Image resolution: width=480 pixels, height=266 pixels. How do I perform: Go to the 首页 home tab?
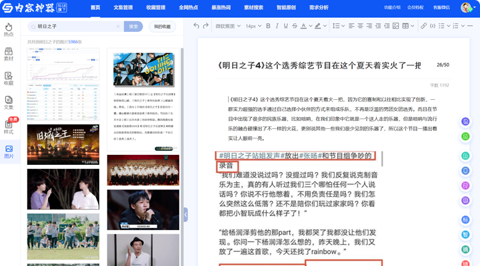pos(95,7)
